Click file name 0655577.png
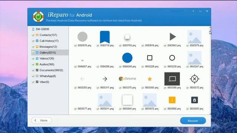The width and height of the screenshot is (237, 133). point(84,109)
